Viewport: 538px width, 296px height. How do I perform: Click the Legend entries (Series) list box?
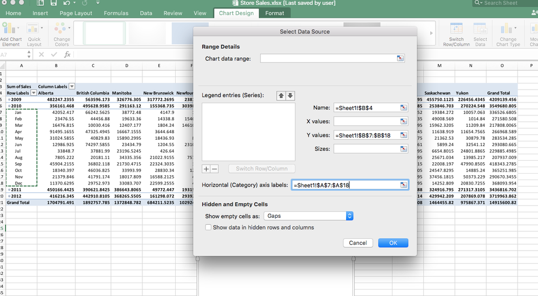click(x=249, y=132)
